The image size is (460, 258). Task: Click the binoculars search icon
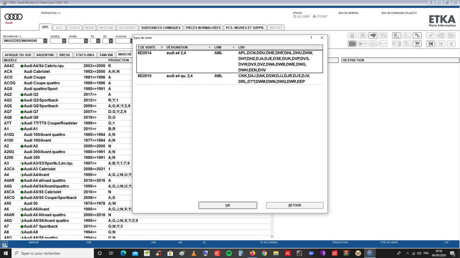click(x=373, y=35)
